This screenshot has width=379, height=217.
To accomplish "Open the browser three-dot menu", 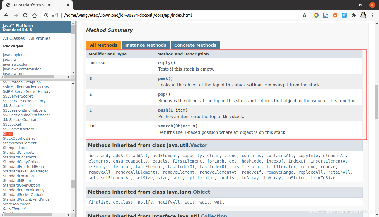I will tap(373, 15).
